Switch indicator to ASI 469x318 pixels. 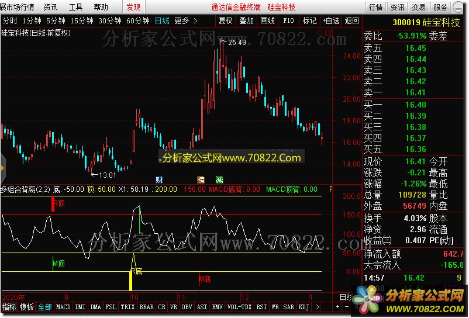coord(202,307)
